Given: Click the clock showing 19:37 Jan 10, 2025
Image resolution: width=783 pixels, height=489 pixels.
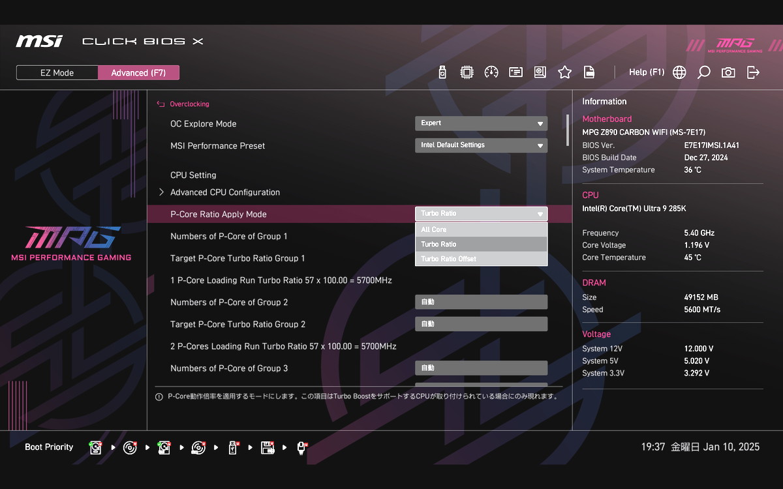Looking at the screenshot, I should click(700, 447).
